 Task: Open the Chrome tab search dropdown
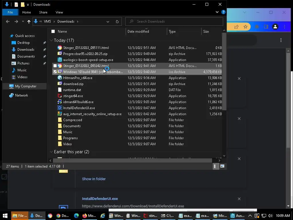[244, 13]
